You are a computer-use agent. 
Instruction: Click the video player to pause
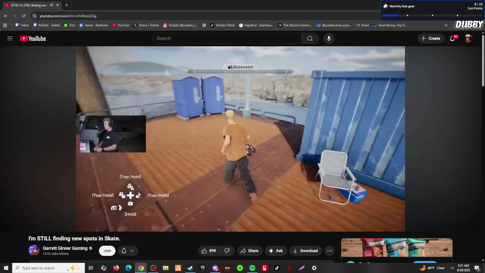click(240, 139)
